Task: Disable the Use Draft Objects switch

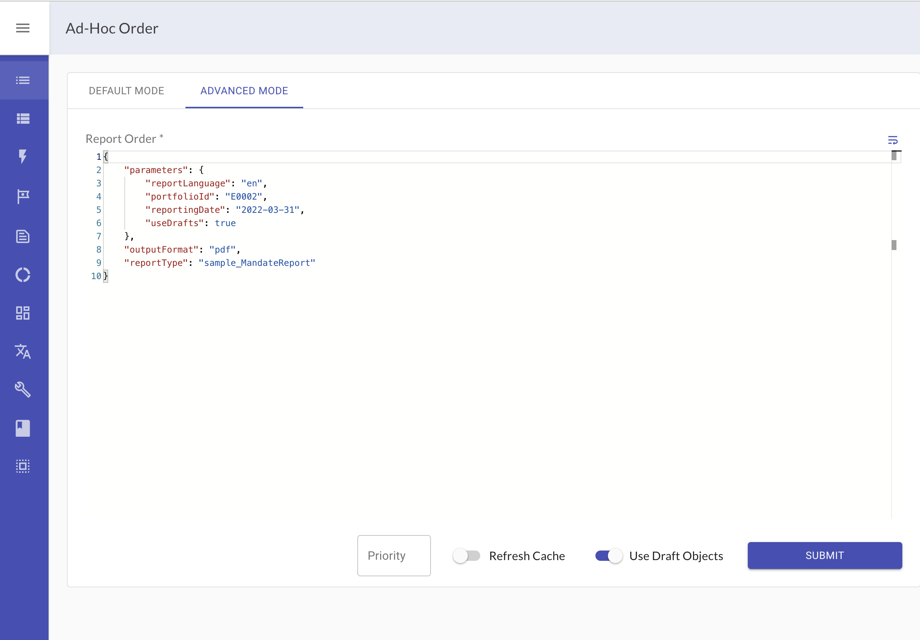Action: point(609,556)
